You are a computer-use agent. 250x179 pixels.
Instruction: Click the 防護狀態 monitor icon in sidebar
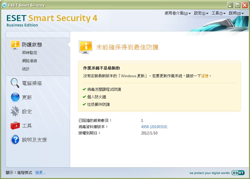tap(15, 45)
